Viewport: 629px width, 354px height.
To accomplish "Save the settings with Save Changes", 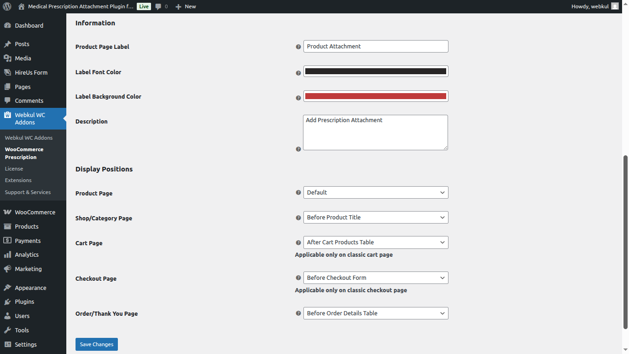I will point(97,344).
